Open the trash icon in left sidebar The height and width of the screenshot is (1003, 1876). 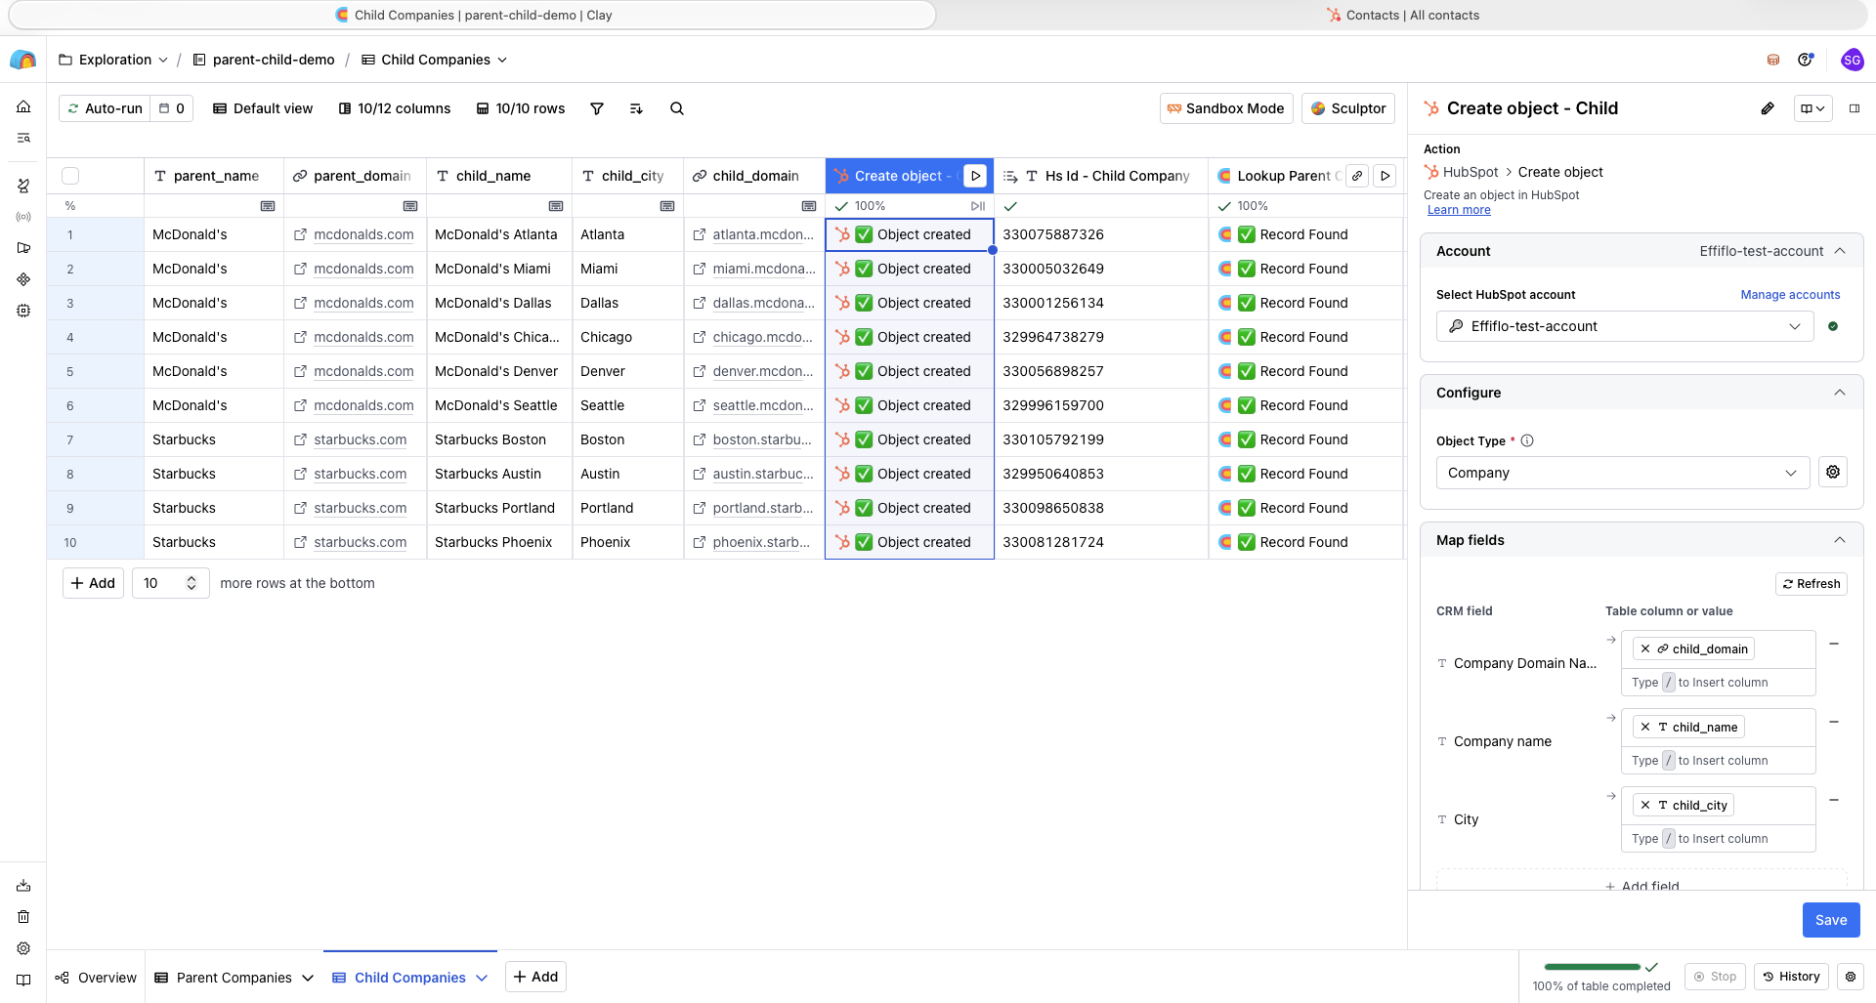click(23, 917)
